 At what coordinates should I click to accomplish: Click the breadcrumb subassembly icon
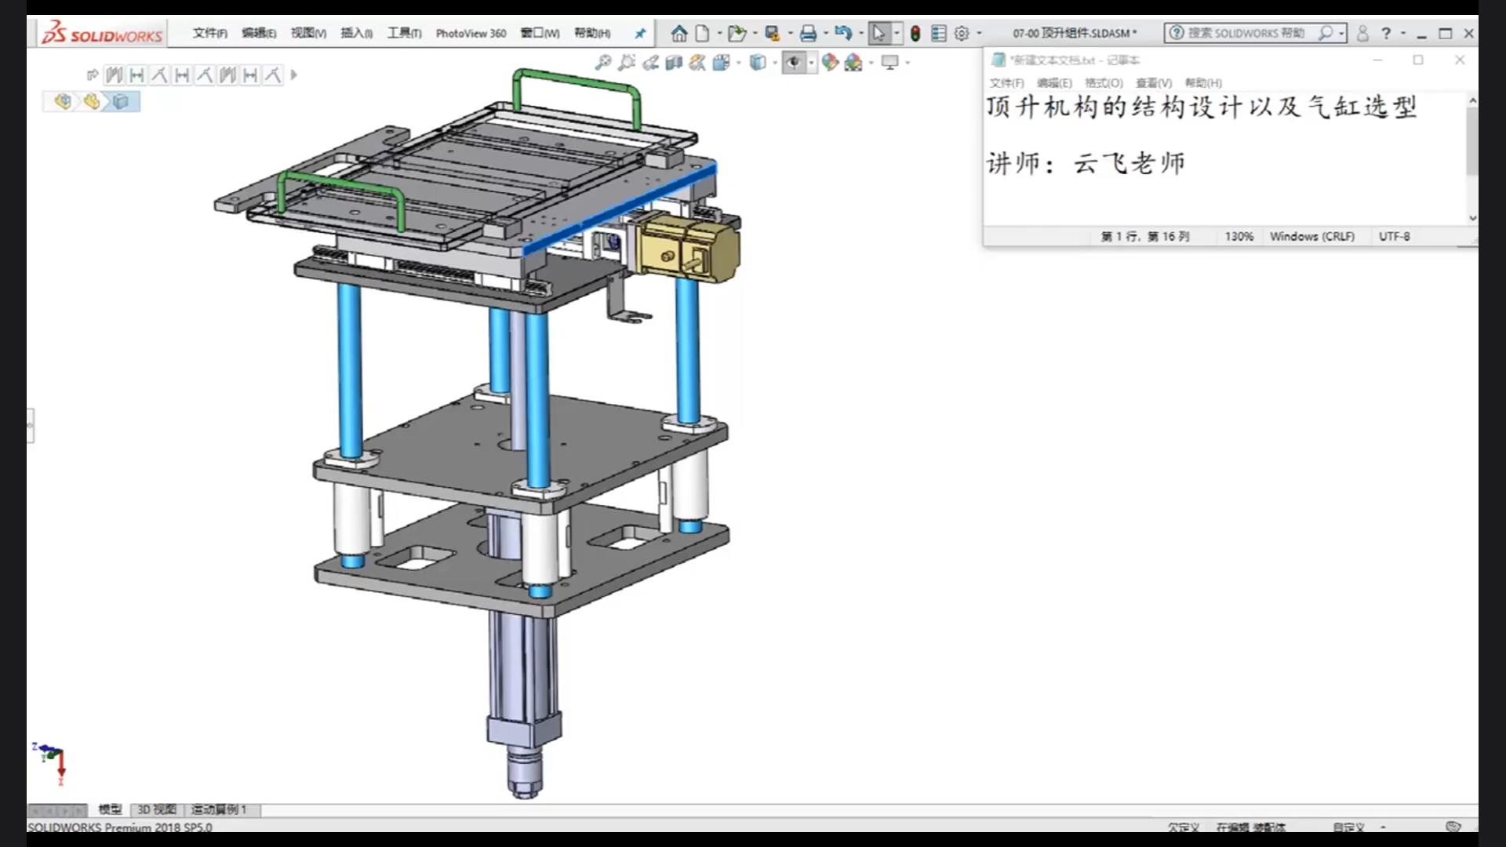(x=92, y=101)
